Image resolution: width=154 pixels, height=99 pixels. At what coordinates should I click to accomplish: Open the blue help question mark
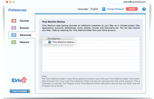click(x=144, y=9)
